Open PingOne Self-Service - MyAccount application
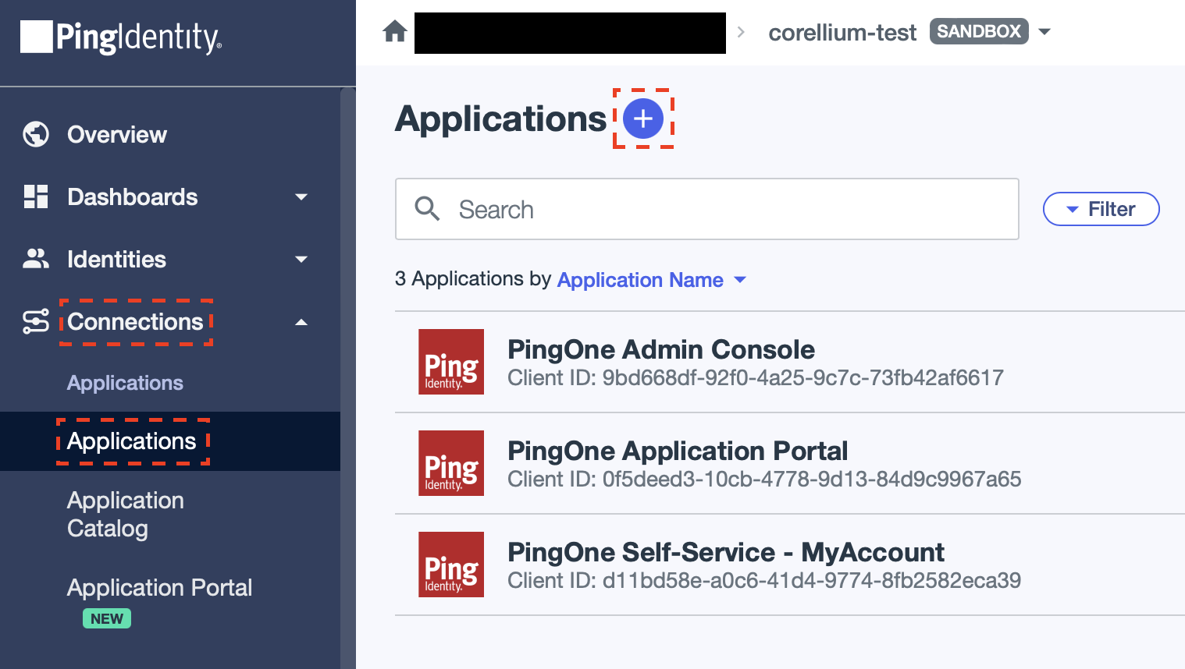 (725, 552)
